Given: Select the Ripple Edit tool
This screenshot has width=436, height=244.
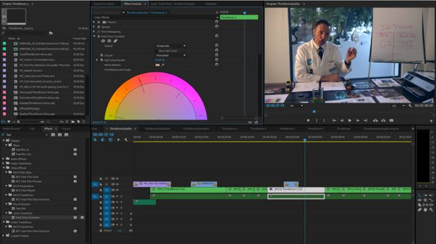Looking at the screenshot, I should coord(419,200).
